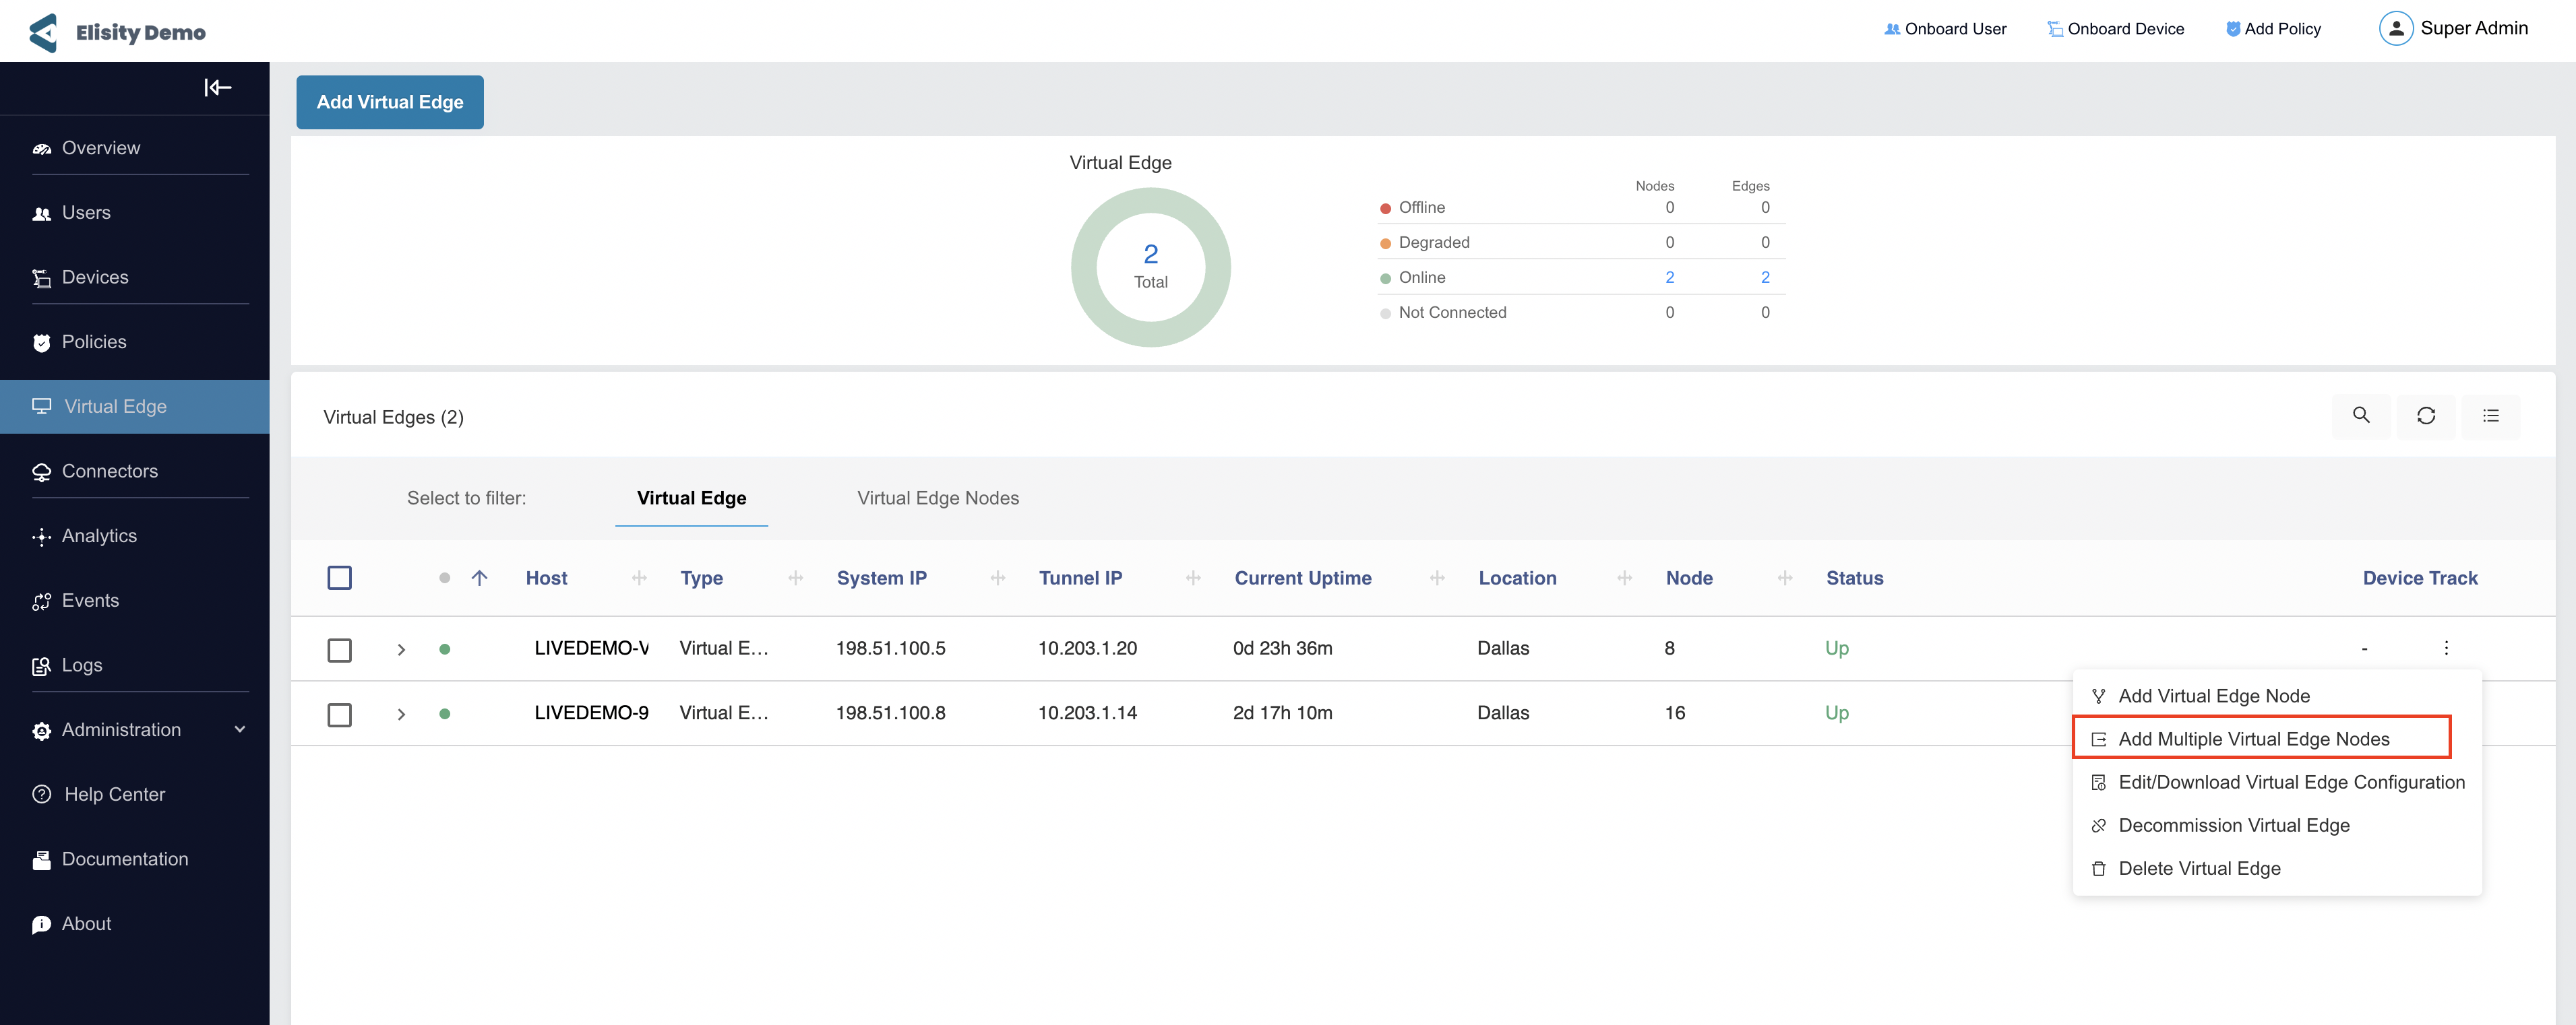The width and height of the screenshot is (2576, 1025).
Task: Collapse the sidebar with arrow icon
Action: (x=217, y=88)
